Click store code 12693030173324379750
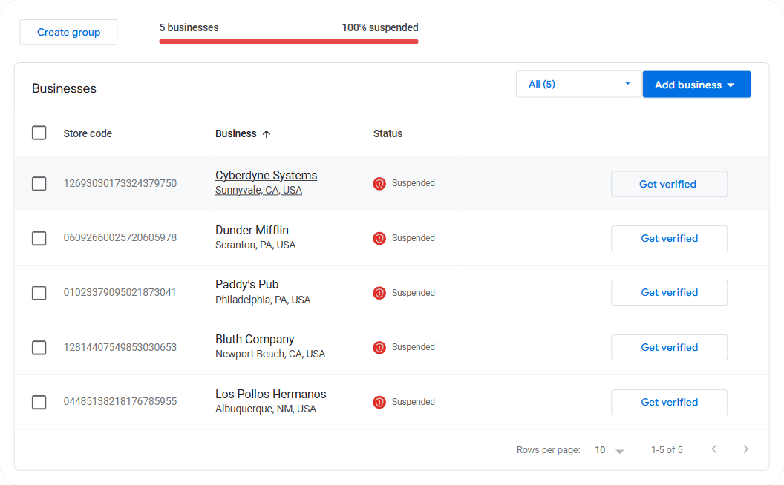 point(120,183)
